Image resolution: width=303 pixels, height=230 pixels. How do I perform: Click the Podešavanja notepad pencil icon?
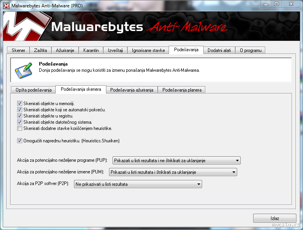(24, 71)
